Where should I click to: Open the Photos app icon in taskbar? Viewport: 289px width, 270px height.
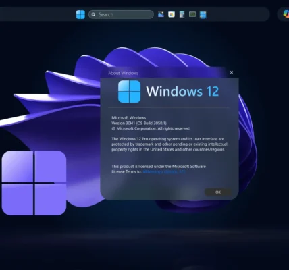coord(161,14)
